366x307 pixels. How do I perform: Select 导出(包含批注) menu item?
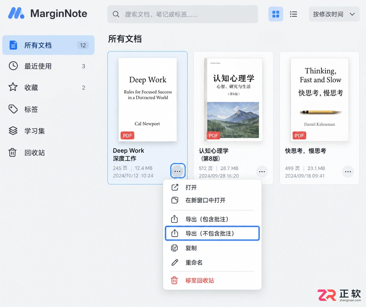212,219
